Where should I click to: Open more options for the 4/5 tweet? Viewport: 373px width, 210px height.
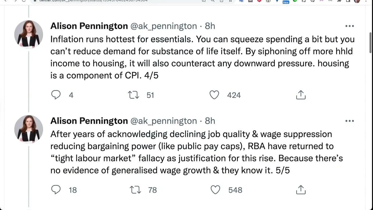(x=349, y=26)
